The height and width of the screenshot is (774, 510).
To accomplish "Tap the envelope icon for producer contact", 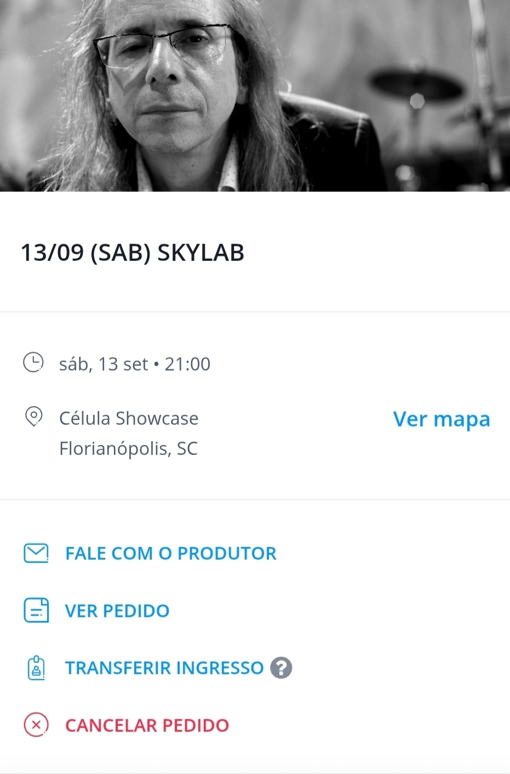I will [x=36, y=553].
